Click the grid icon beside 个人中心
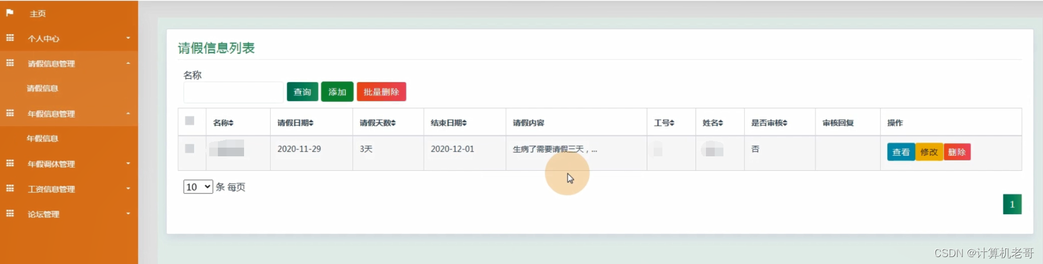Image resolution: width=1043 pixels, height=264 pixels. [x=10, y=38]
